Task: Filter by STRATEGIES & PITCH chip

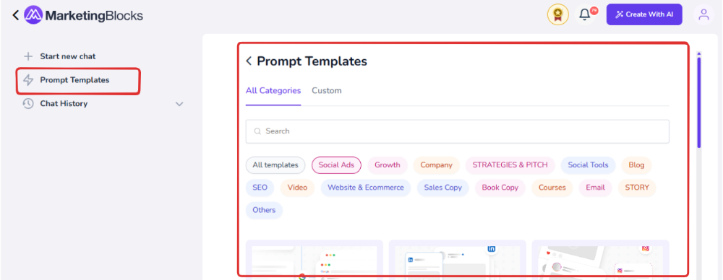Action: [x=510, y=165]
